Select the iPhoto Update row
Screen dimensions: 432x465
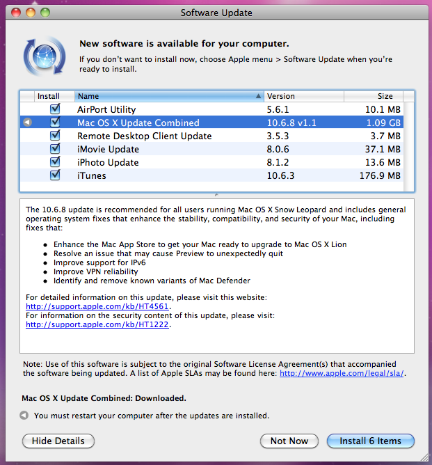click(212, 162)
